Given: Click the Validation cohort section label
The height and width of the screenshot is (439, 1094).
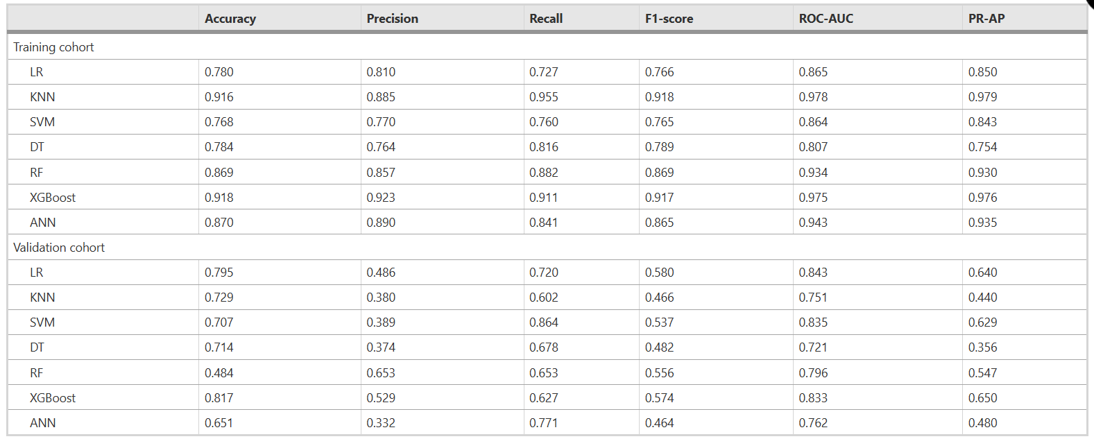Looking at the screenshot, I should (59, 248).
